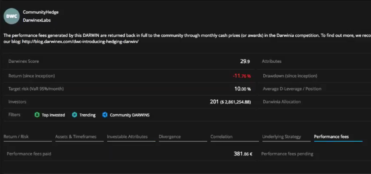Click the 10.00 % target risk value
The height and width of the screenshot is (174, 371).
pos(243,89)
